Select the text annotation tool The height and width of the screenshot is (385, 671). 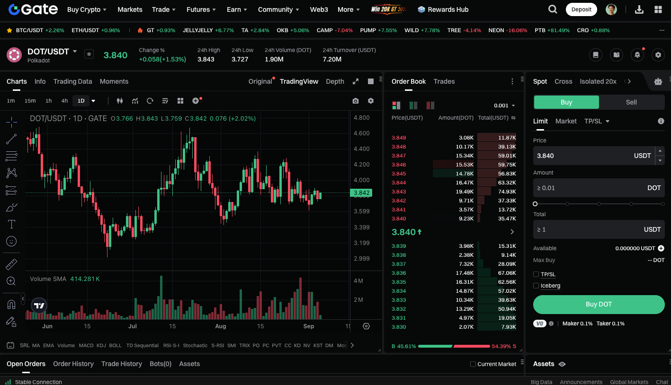click(11, 224)
